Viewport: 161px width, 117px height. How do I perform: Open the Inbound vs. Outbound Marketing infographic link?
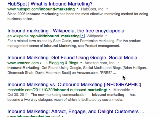(74, 85)
